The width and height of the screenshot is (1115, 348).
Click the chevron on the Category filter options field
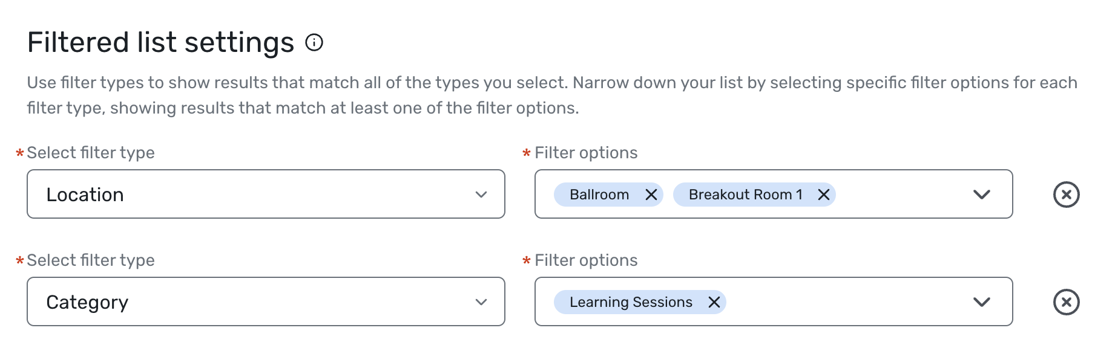[982, 301]
